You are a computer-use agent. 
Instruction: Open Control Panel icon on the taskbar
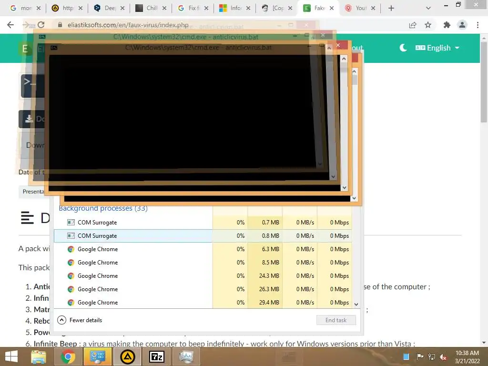97,356
